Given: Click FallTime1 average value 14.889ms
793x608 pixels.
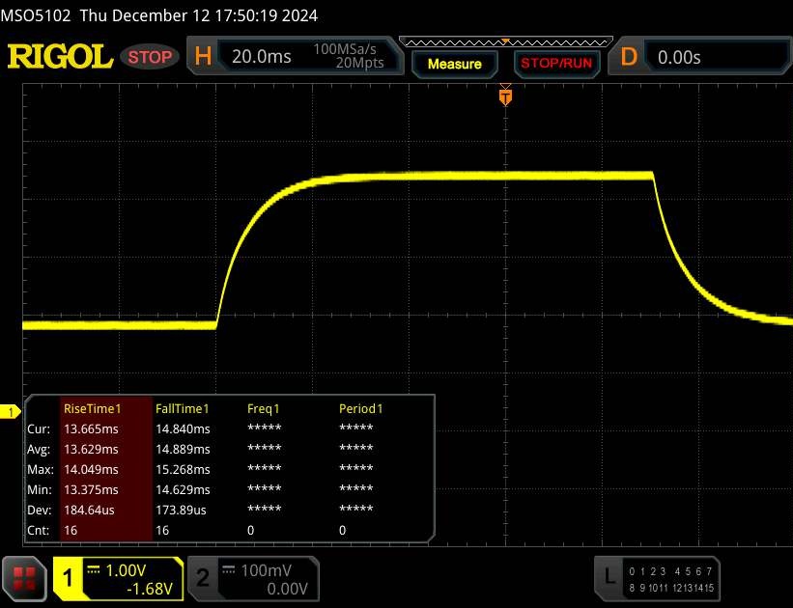Looking at the screenshot, I should pos(183,449).
